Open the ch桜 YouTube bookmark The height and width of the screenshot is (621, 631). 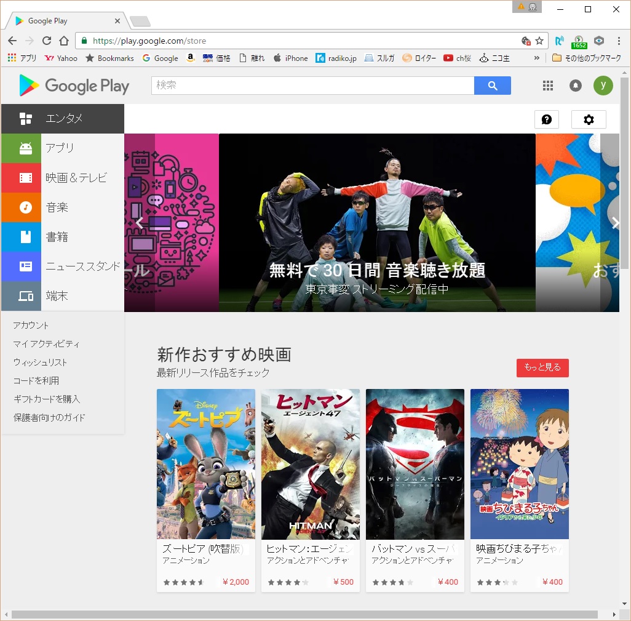click(x=457, y=58)
